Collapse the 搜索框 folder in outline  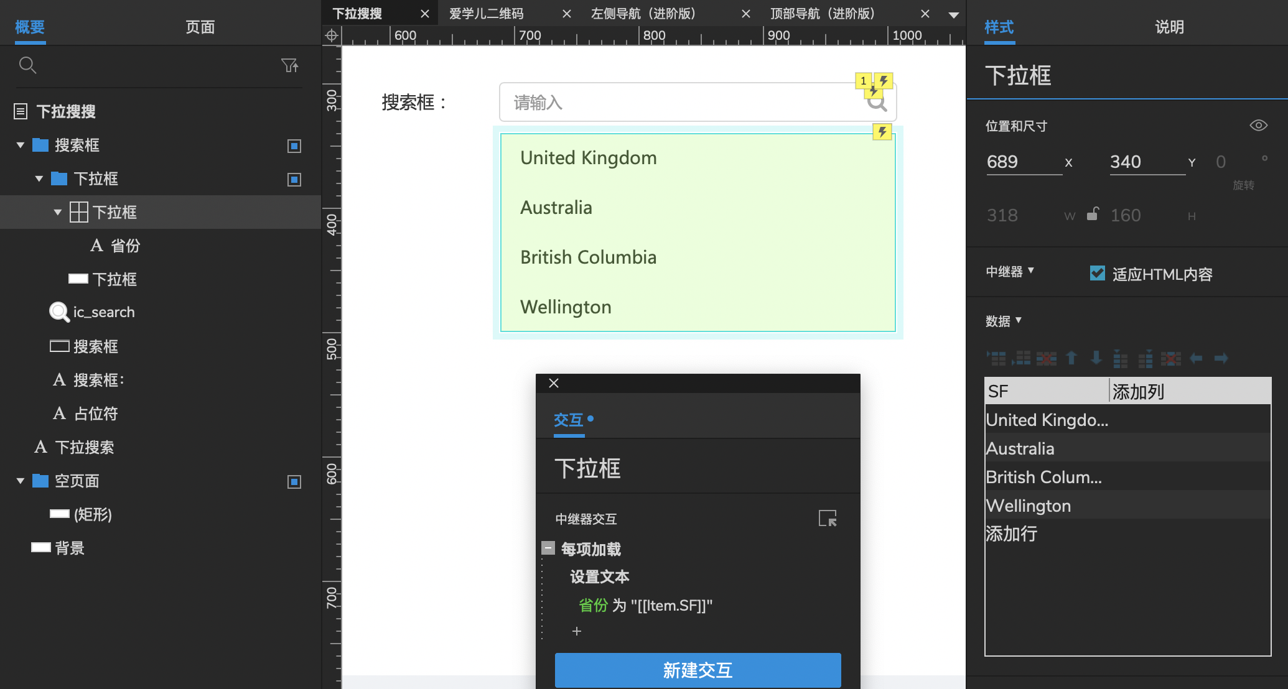tap(21, 146)
